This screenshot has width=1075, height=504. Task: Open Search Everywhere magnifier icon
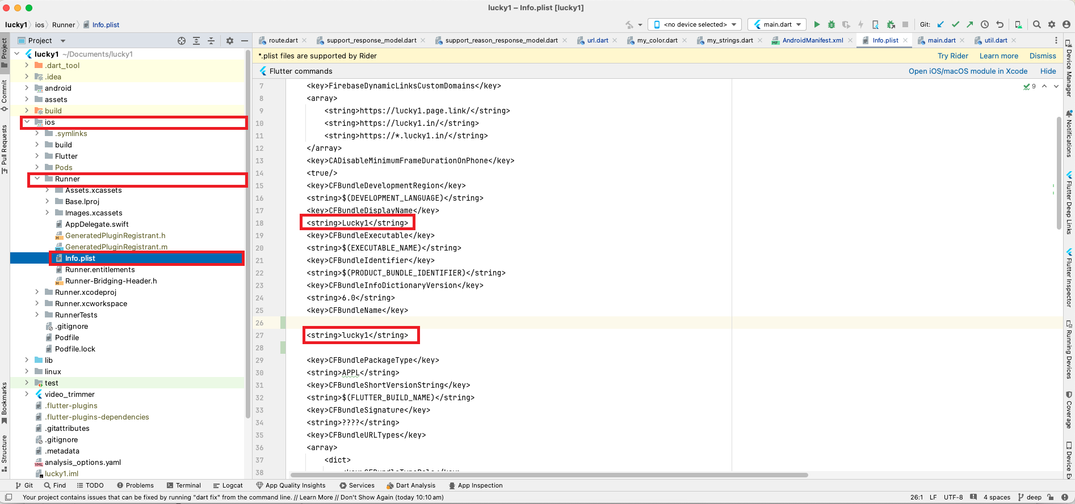(x=1037, y=24)
